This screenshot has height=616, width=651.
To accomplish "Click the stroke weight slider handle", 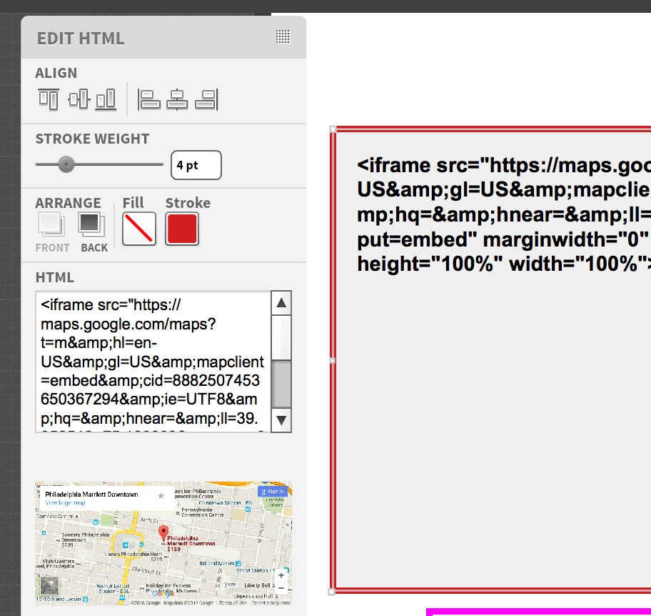I will [x=66, y=165].
